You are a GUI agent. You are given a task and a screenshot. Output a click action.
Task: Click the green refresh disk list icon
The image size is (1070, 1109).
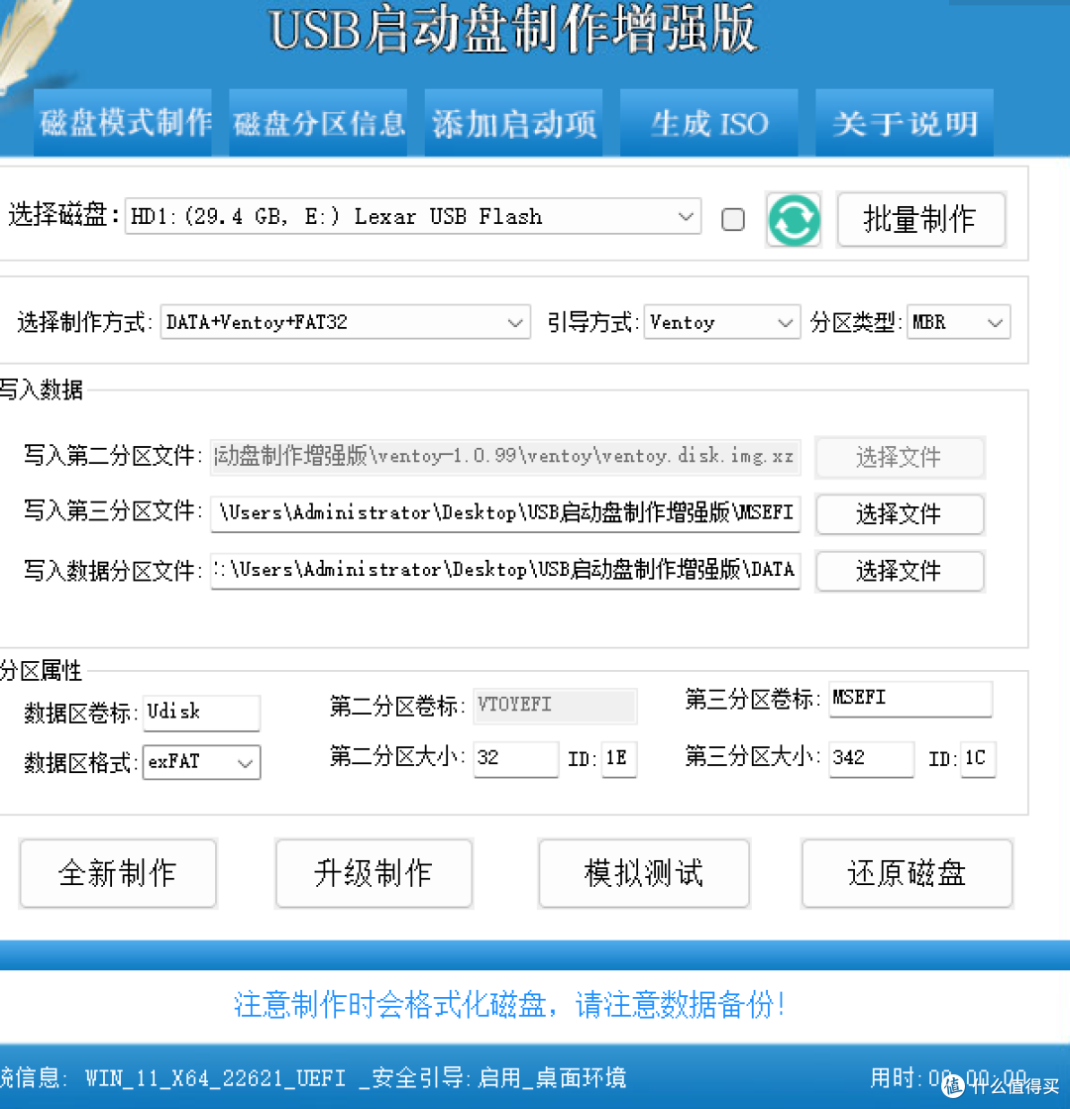point(794,219)
